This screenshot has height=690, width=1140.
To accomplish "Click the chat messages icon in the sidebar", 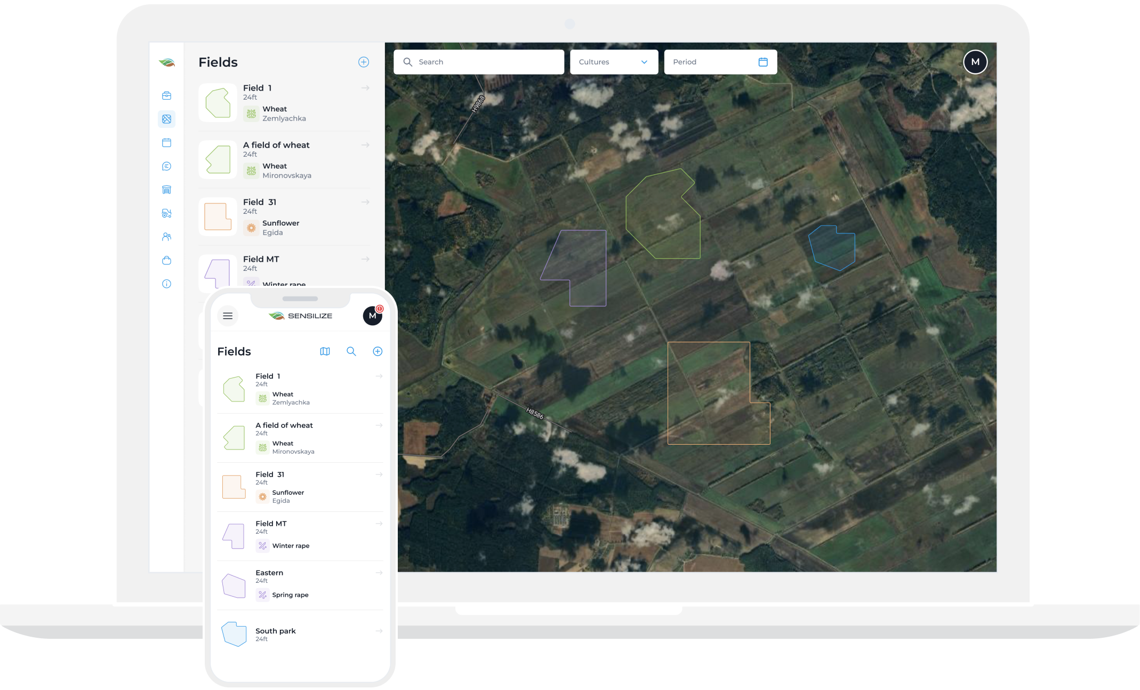I will (166, 166).
